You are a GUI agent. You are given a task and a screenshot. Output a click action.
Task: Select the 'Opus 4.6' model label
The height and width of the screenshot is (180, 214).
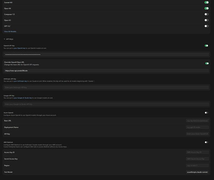(8, 8)
